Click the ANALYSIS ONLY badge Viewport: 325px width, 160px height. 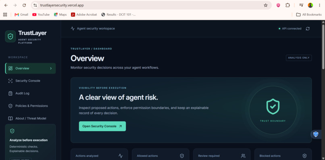point(299,58)
